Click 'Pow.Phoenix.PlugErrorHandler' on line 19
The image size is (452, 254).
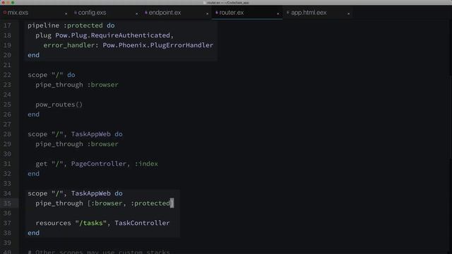[x=158, y=45]
